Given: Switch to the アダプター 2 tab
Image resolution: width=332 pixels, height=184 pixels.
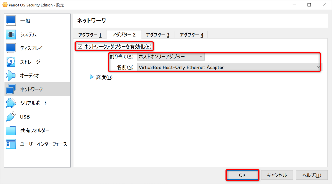Looking at the screenshot, I should click(x=124, y=34).
